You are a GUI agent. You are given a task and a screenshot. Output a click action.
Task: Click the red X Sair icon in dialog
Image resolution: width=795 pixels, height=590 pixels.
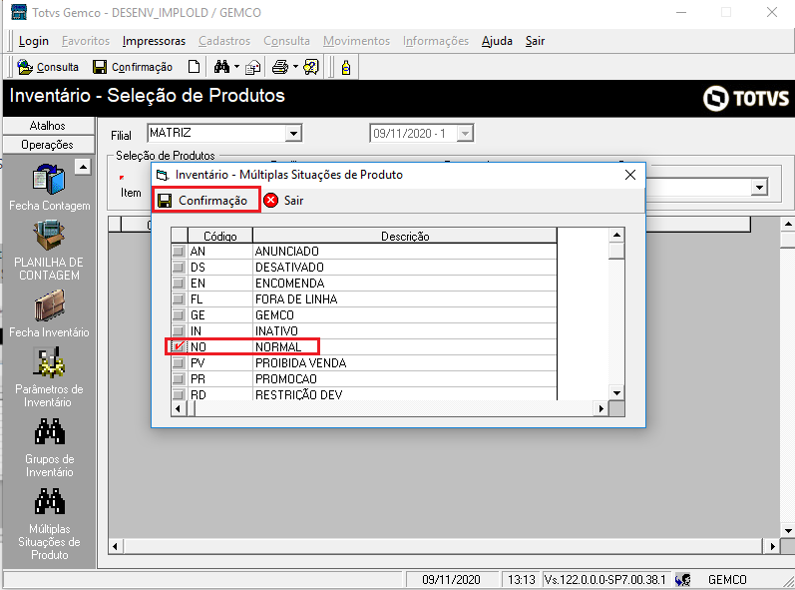[271, 201]
